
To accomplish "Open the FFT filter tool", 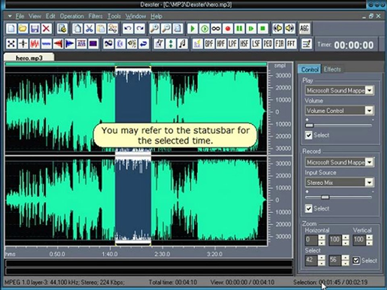I will (x=291, y=44).
